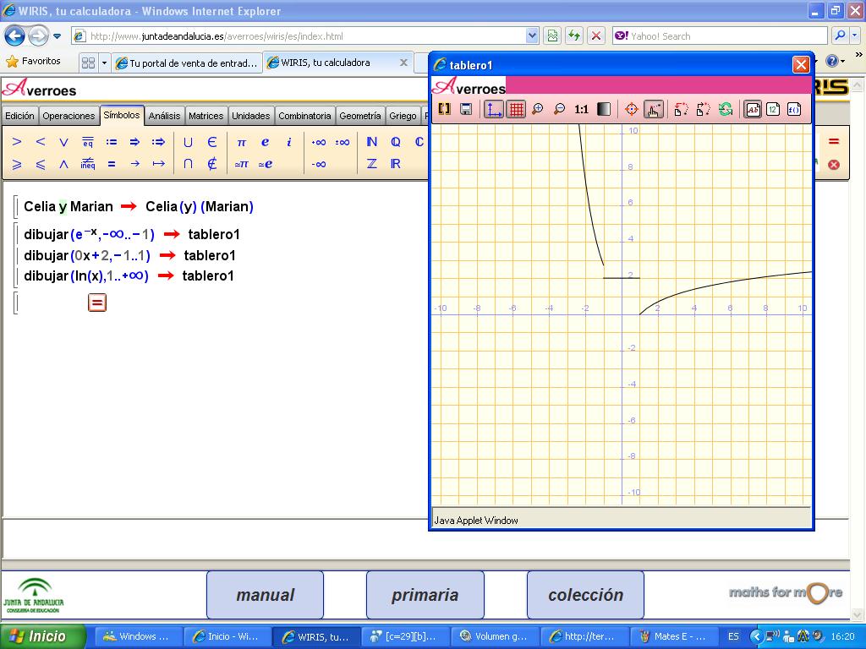
Task: Insert the union symbol
Action: point(188,142)
